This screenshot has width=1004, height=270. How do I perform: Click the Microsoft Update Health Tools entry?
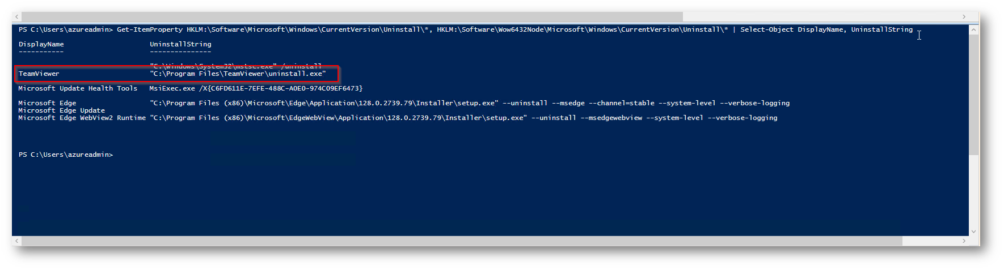point(78,88)
